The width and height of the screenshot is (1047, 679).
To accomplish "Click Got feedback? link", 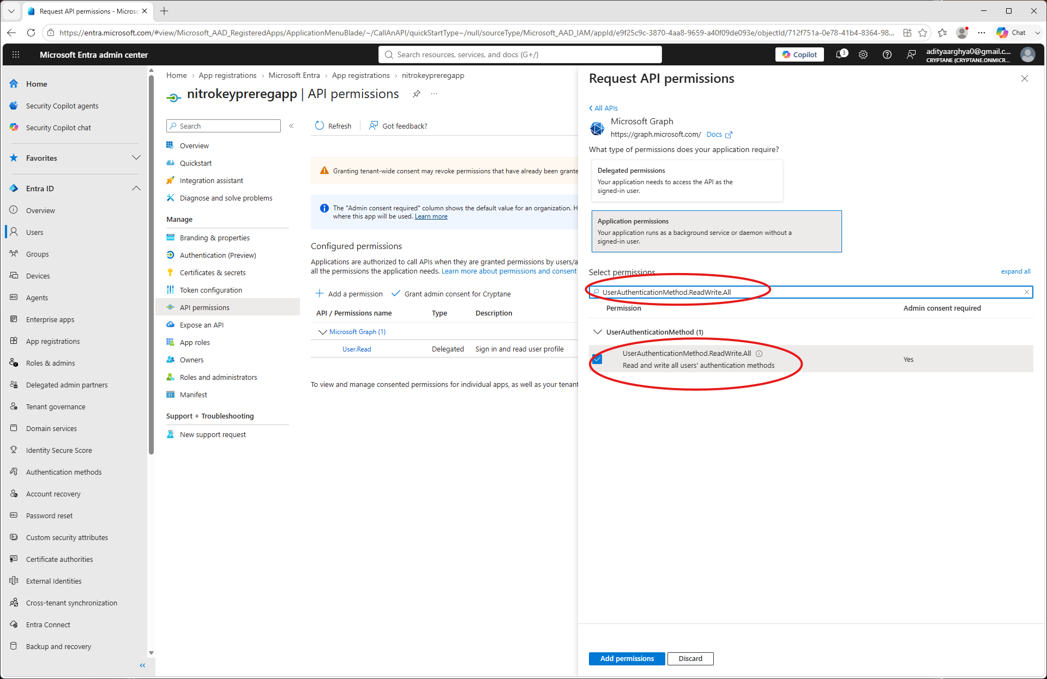I will point(398,126).
